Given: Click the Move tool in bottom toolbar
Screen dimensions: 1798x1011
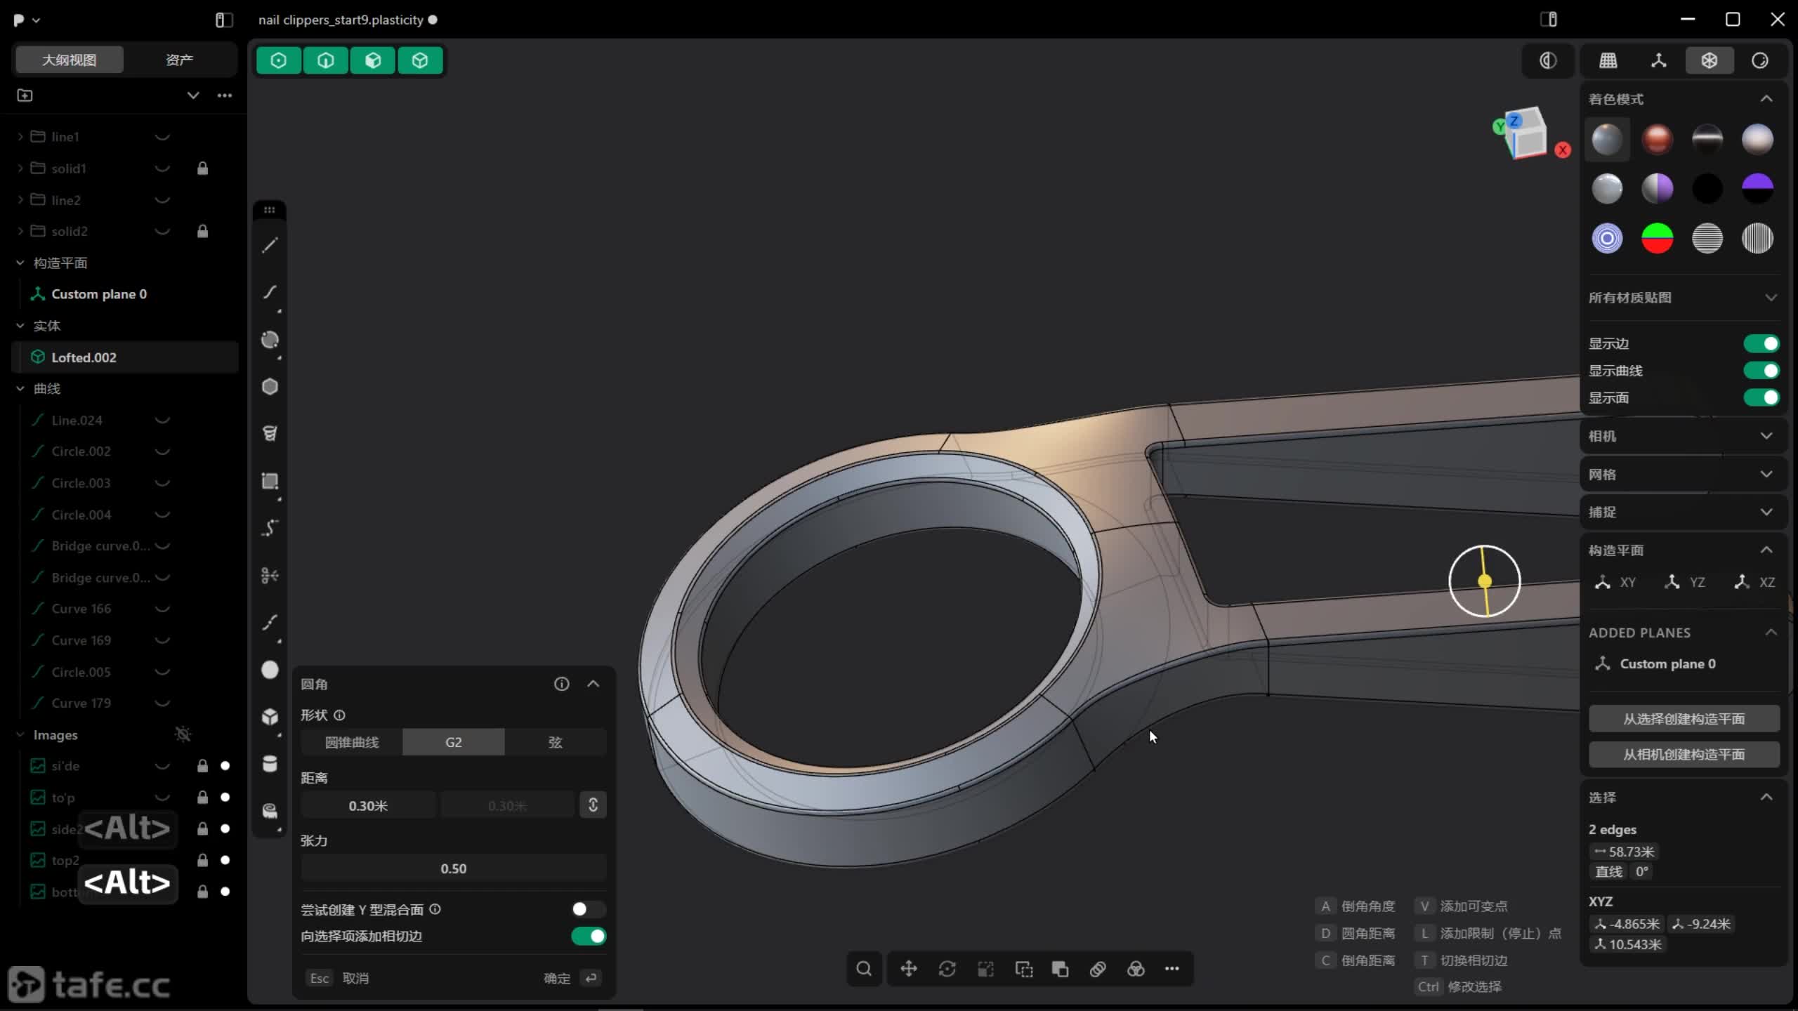Looking at the screenshot, I should [909, 969].
